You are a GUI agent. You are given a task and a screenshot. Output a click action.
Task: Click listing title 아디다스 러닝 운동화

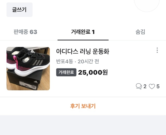coord(83,51)
